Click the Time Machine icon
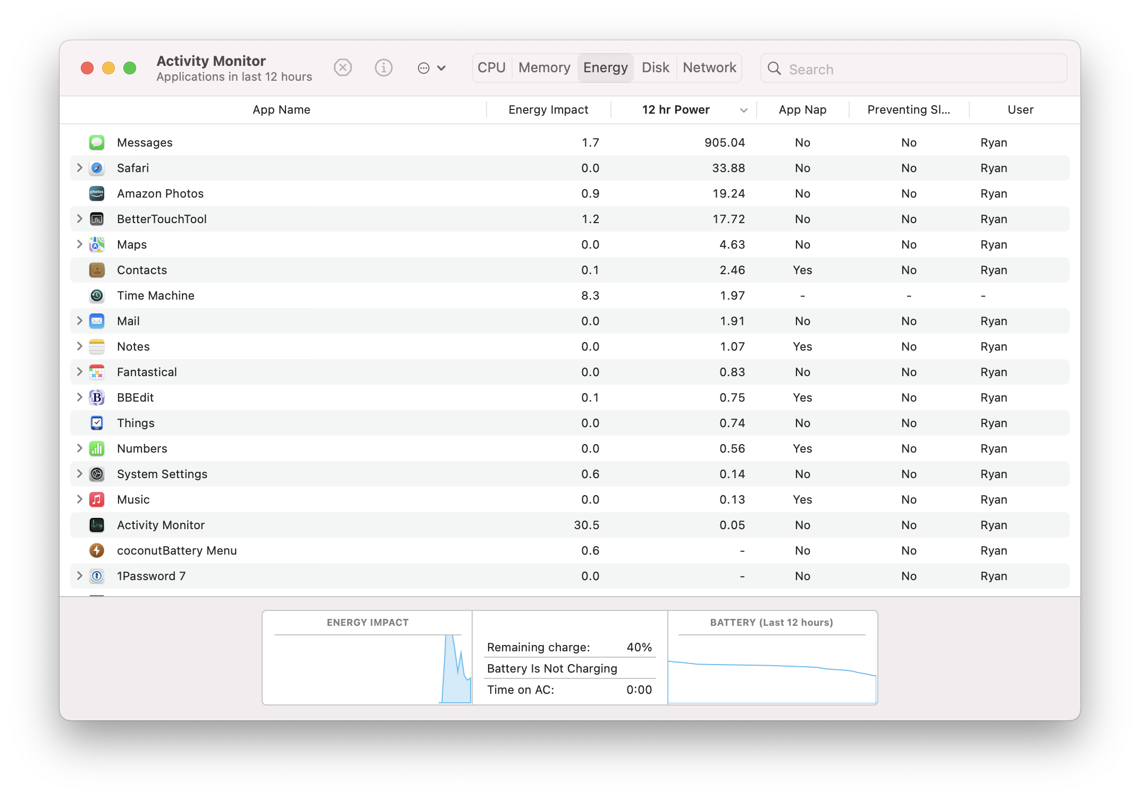Screen dimensions: 1140x799 (x=97, y=295)
